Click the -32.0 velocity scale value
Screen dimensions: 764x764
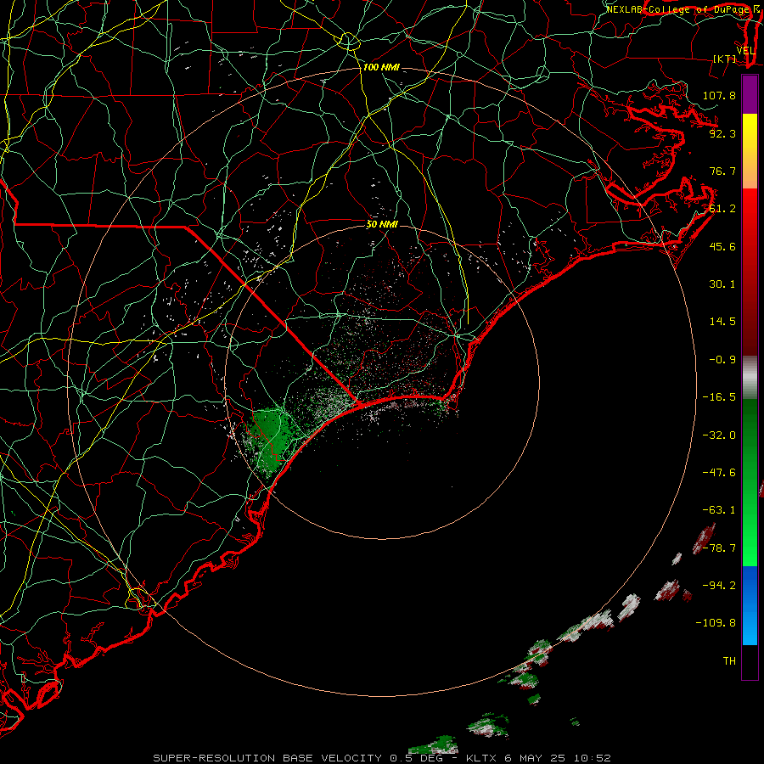point(719,435)
